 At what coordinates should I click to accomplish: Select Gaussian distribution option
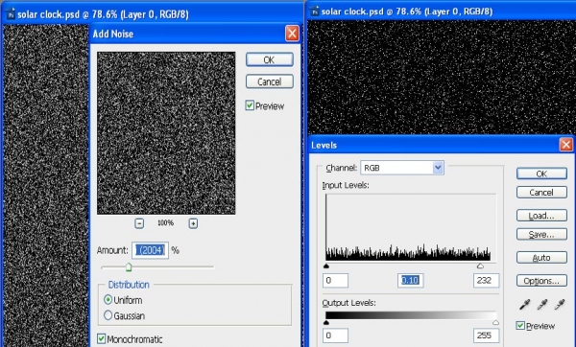pyautogui.click(x=108, y=315)
